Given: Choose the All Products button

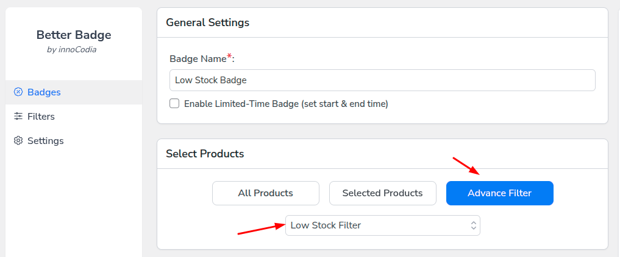Looking at the screenshot, I should point(265,193).
